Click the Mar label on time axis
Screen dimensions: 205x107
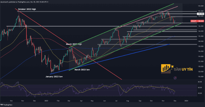(69, 101)
